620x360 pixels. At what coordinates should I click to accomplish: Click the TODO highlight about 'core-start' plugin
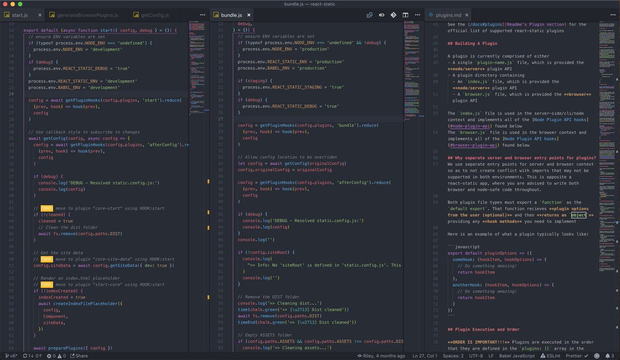click(x=47, y=208)
